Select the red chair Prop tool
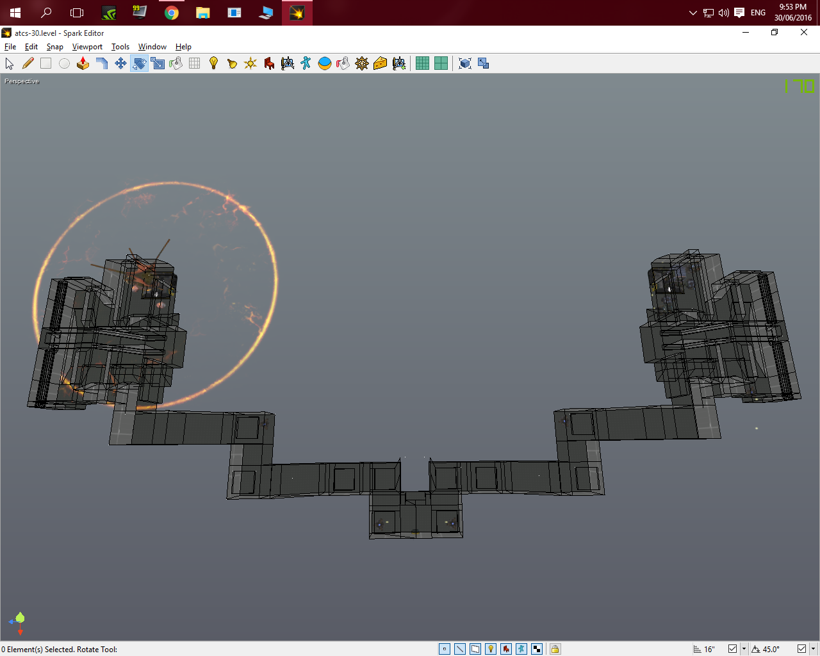The width and height of the screenshot is (820, 656). [269, 63]
